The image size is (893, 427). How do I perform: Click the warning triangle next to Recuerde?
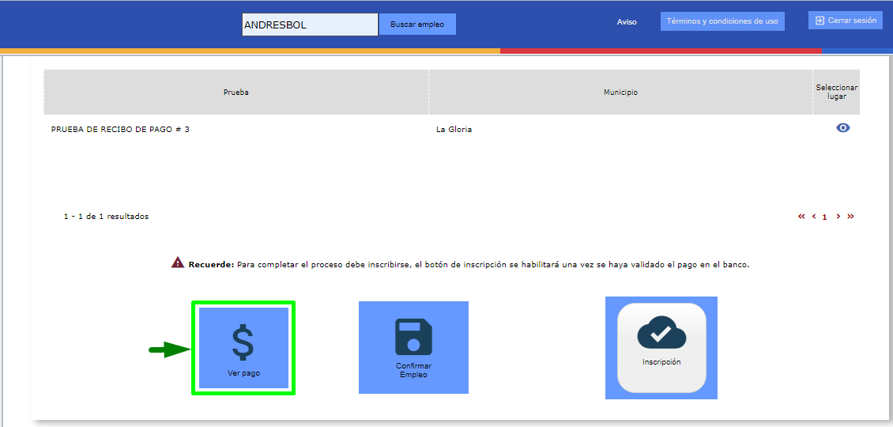(178, 263)
